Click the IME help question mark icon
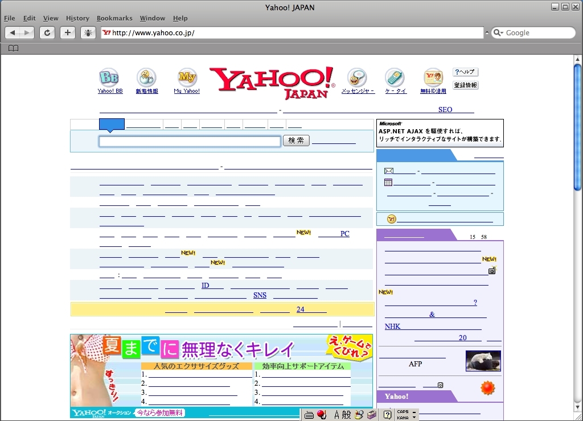 tap(387, 415)
